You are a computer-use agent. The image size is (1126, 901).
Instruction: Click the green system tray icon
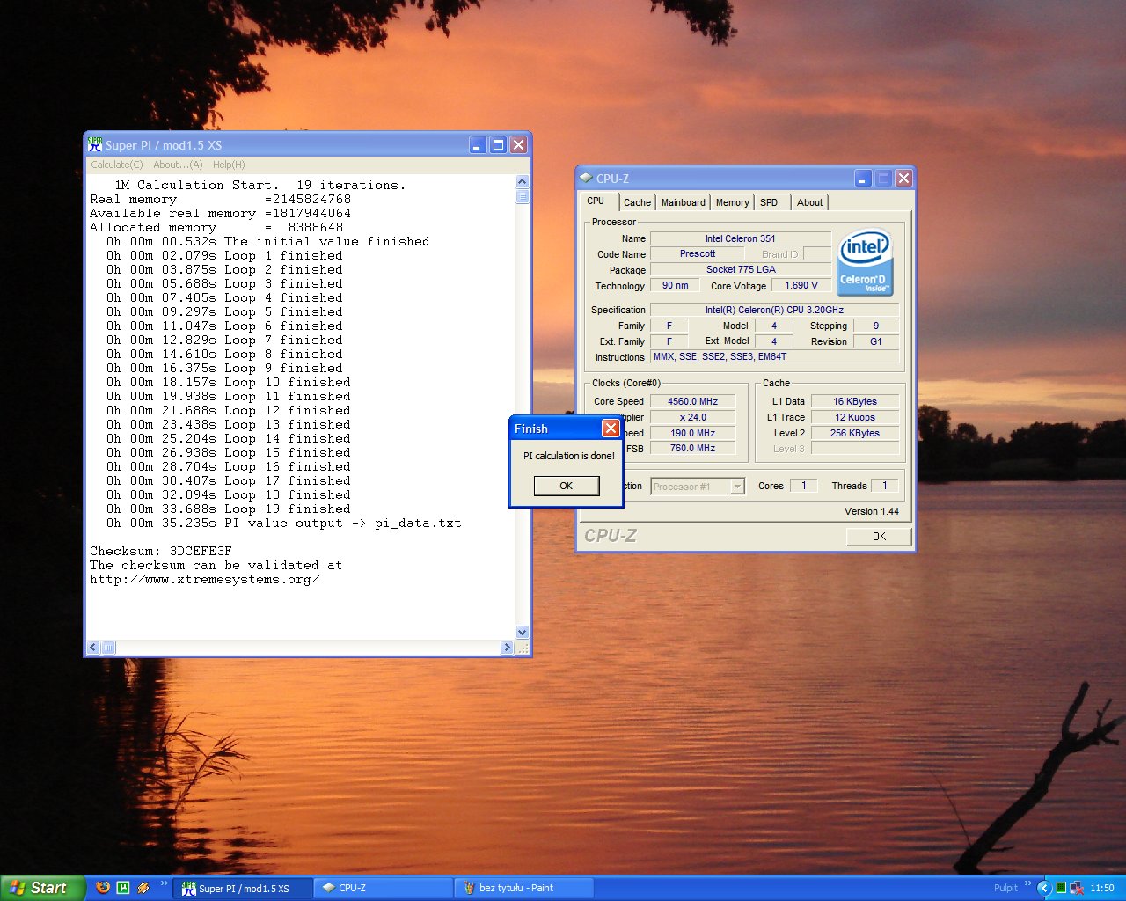tap(1061, 888)
